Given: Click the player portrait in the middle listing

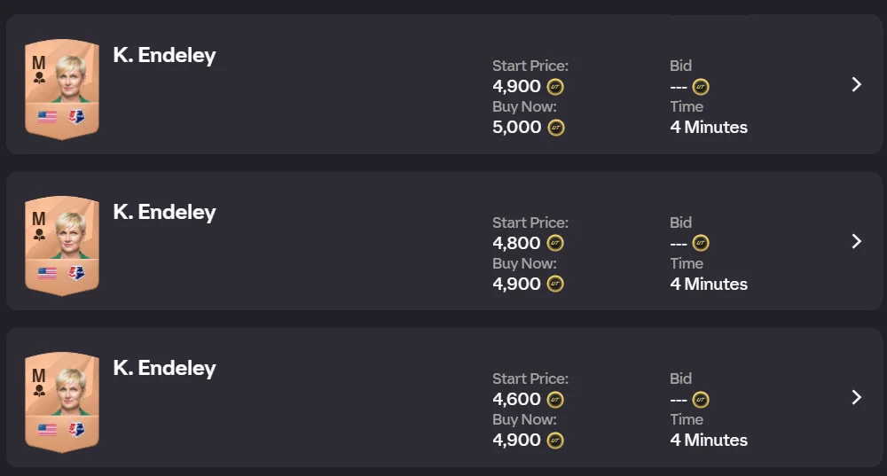Looking at the screenshot, I should (x=70, y=236).
